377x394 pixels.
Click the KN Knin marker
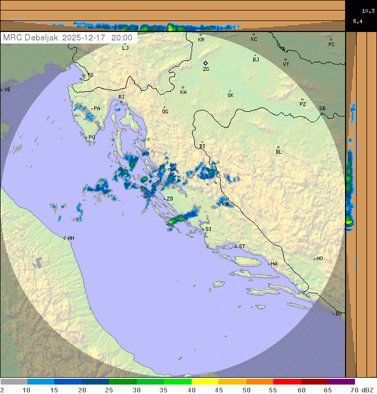click(220, 203)
